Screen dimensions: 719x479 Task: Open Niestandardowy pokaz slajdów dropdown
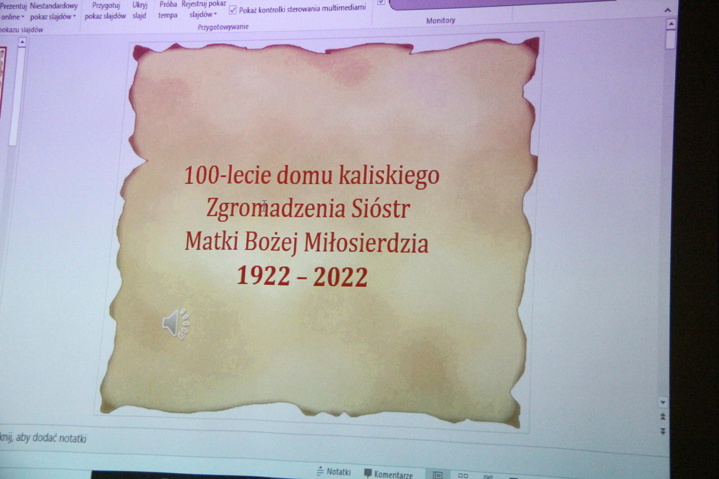point(54,11)
